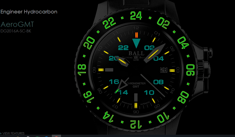Click the CHRONOMETER GMT dial text
Viewport: 235px width, 137px height.
[x=136, y=85]
